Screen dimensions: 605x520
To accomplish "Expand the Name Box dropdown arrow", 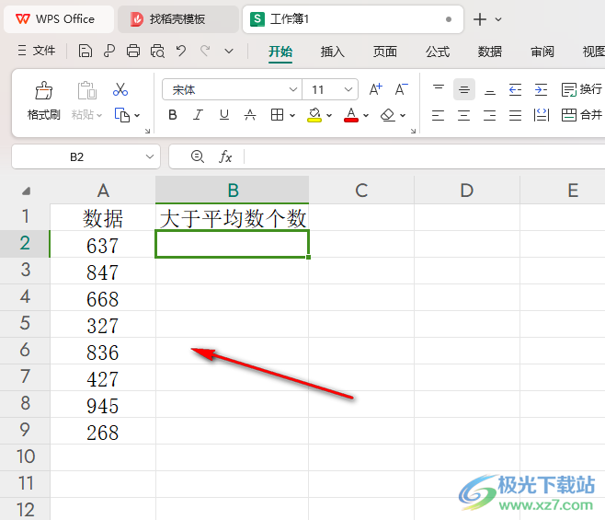I will (150, 156).
